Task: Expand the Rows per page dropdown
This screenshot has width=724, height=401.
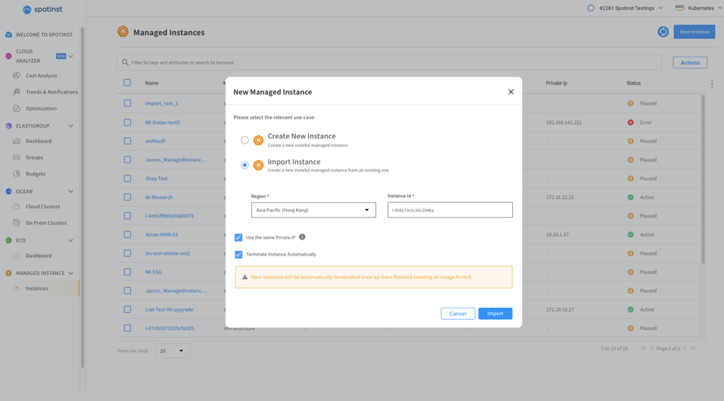Action: tap(172, 351)
